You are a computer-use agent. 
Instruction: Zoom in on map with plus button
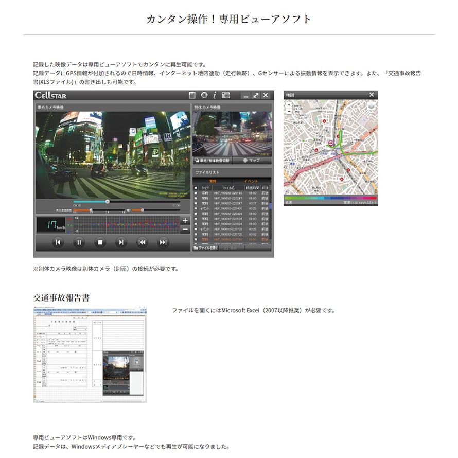289,105
